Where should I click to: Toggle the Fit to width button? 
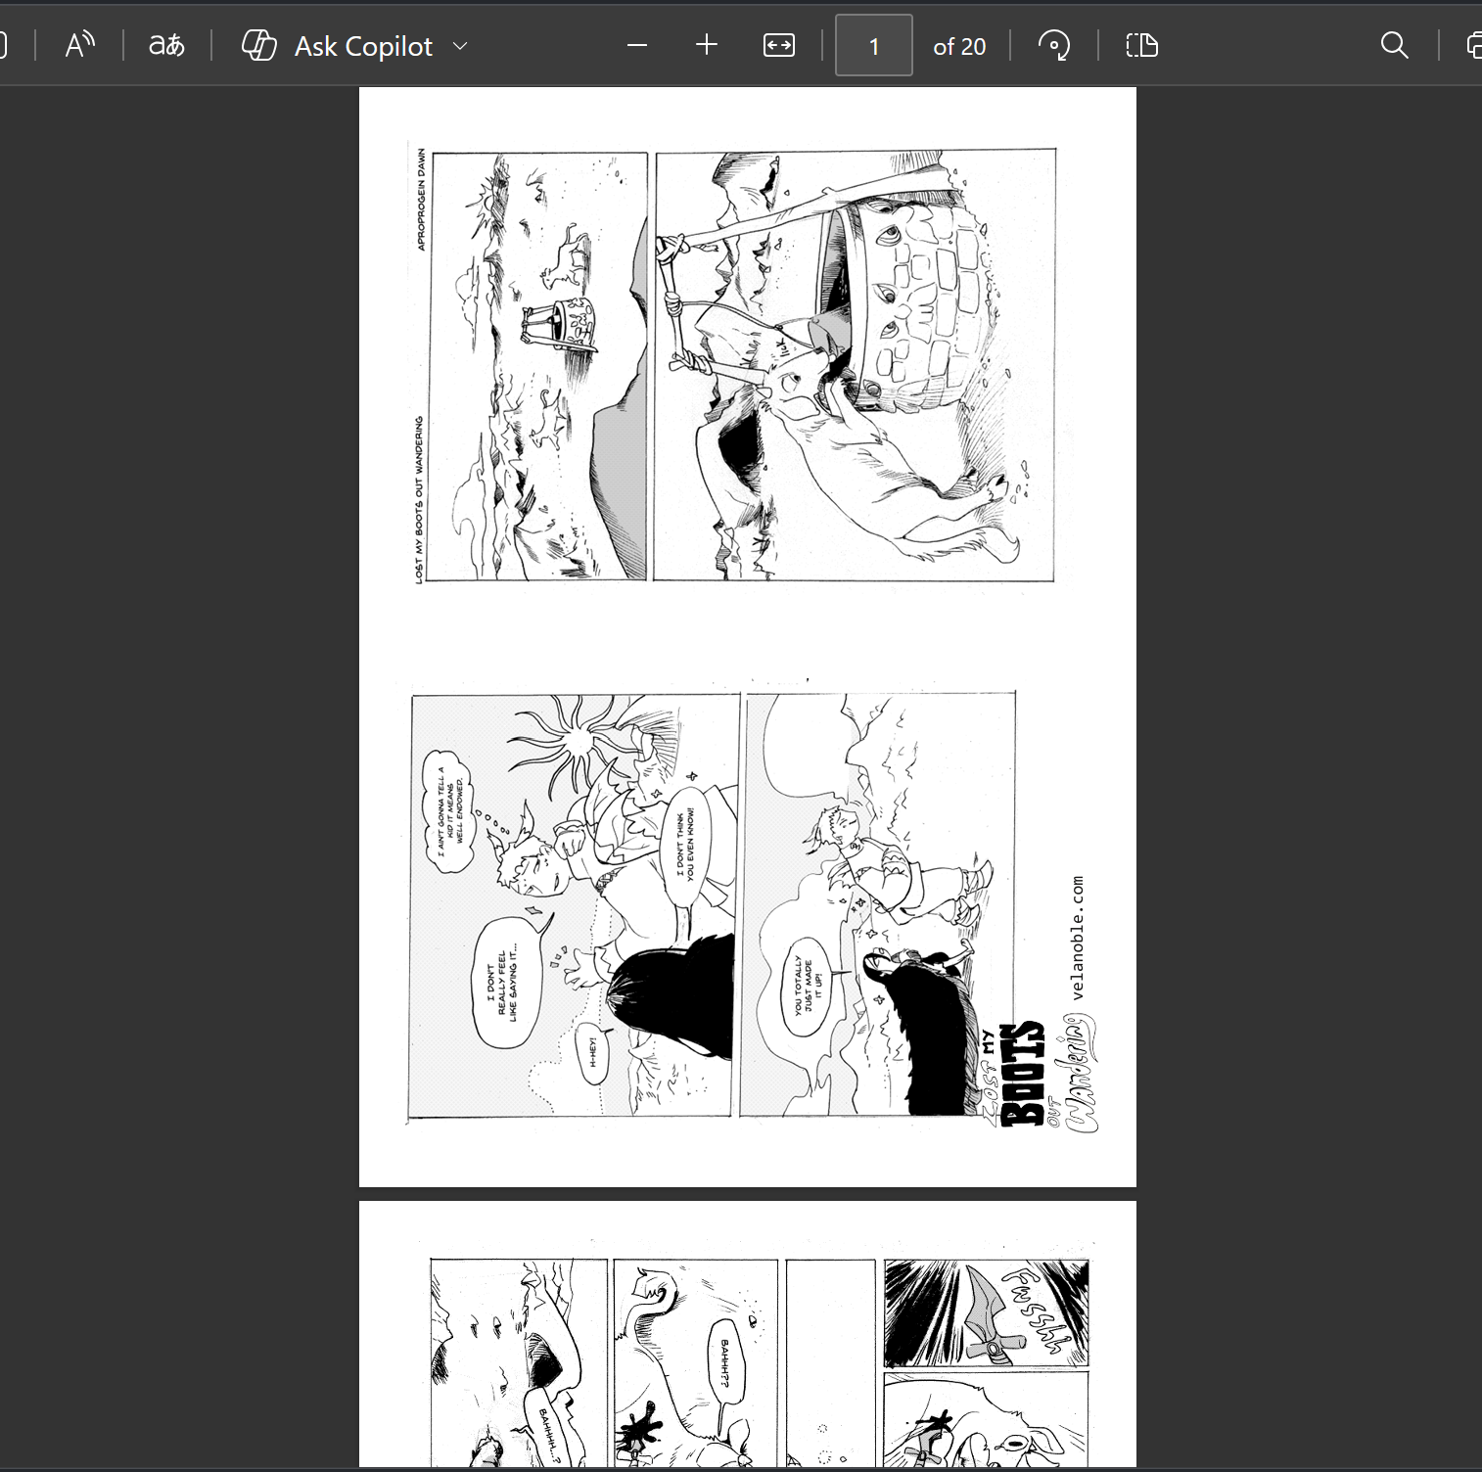point(779,45)
